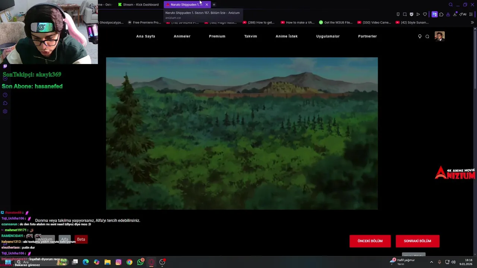
Task: Open a new browser tab
Action: [x=214, y=4]
